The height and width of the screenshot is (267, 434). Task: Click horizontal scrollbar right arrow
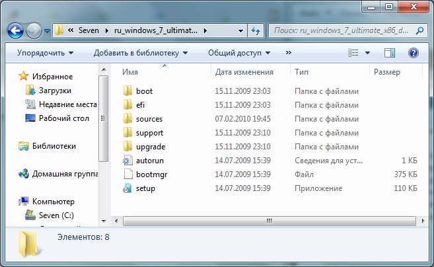coord(423,221)
